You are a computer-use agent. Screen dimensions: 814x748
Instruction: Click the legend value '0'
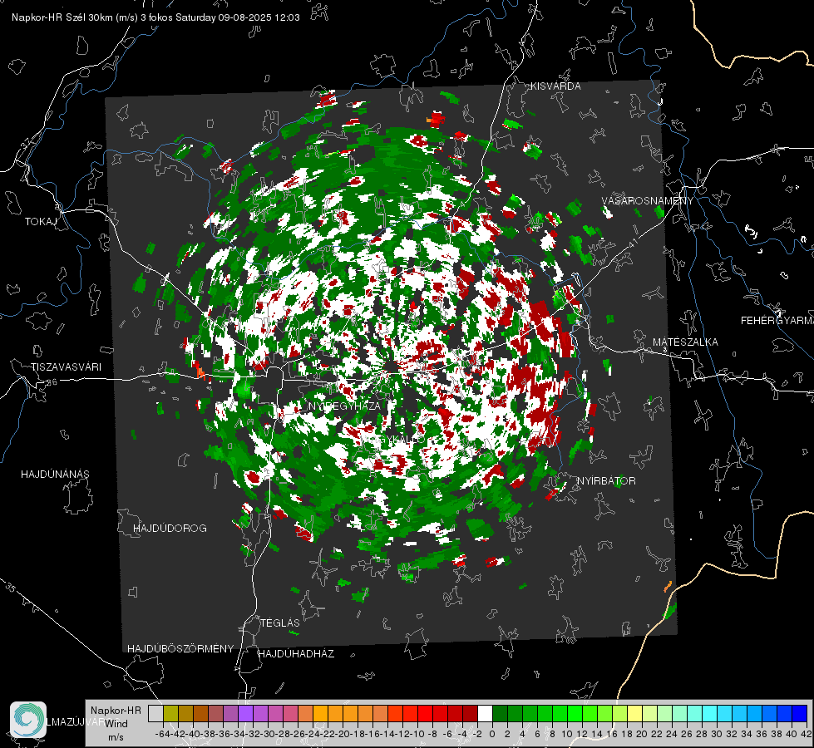[x=492, y=734]
